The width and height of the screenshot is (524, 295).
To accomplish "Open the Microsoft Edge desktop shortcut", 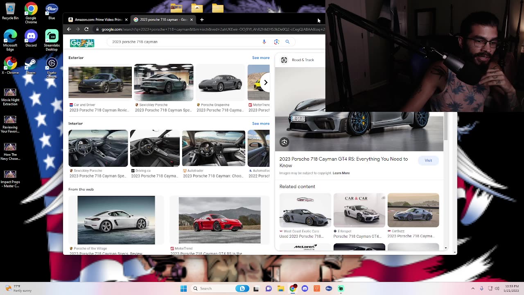I will pyautogui.click(x=10, y=40).
